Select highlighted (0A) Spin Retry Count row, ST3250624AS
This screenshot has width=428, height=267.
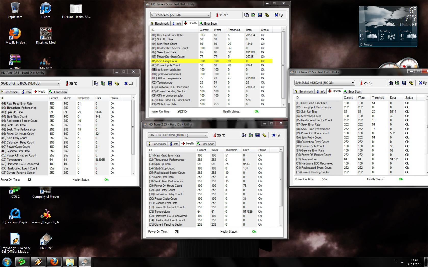click(x=212, y=61)
